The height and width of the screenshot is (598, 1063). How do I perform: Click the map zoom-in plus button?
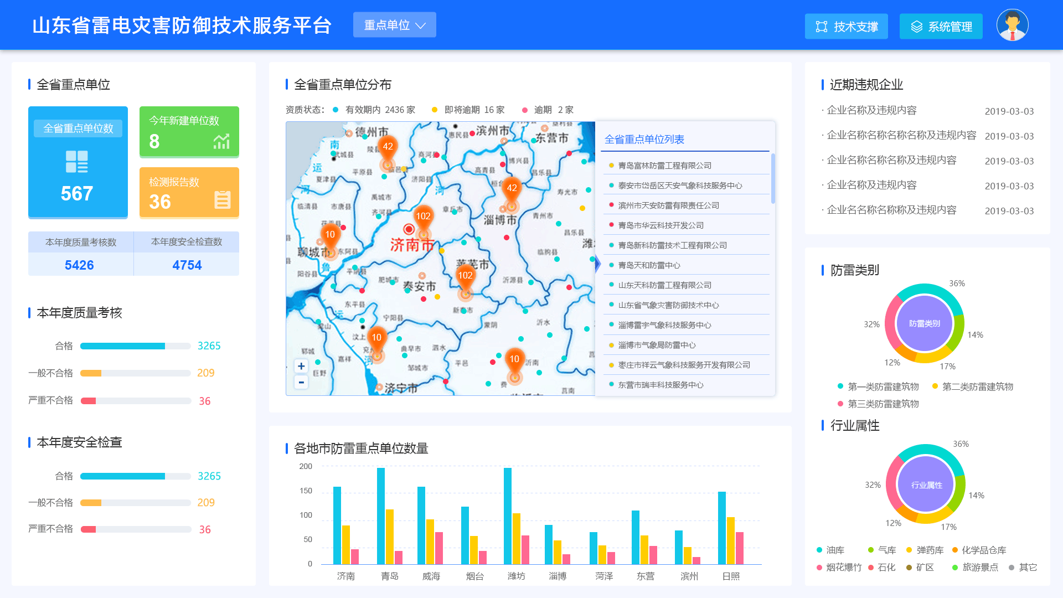tap(301, 366)
